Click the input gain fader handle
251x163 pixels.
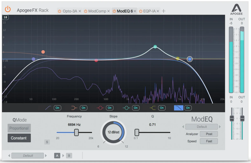[232, 118]
